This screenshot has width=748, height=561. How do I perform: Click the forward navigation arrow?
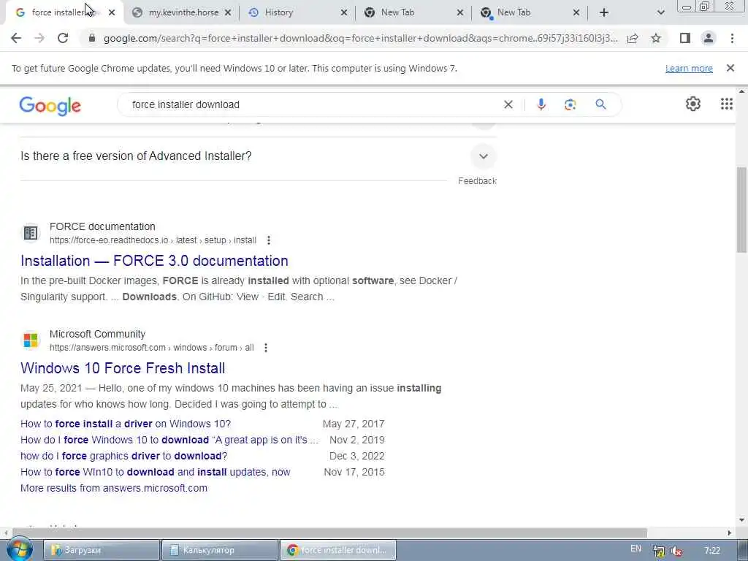pyautogui.click(x=39, y=38)
